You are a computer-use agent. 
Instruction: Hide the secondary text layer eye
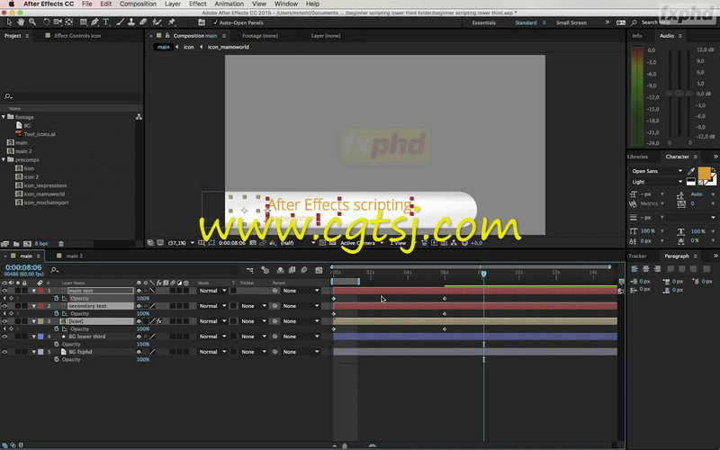click(4, 306)
